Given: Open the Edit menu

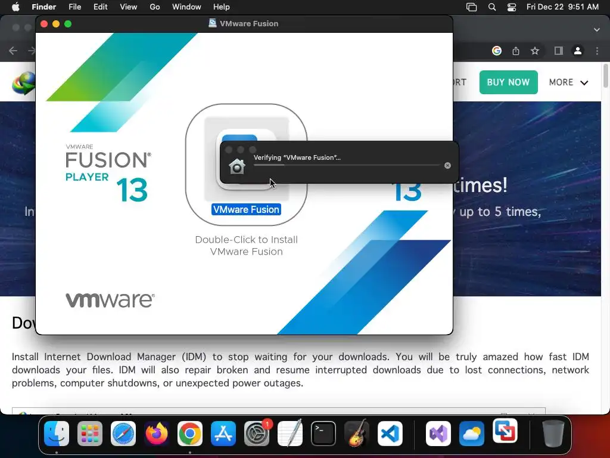Looking at the screenshot, I should 100,7.
